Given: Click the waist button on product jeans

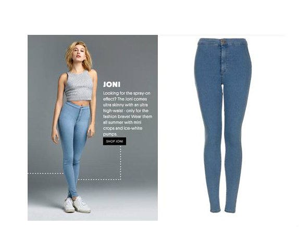Looking at the screenshot, I should 223,41.
